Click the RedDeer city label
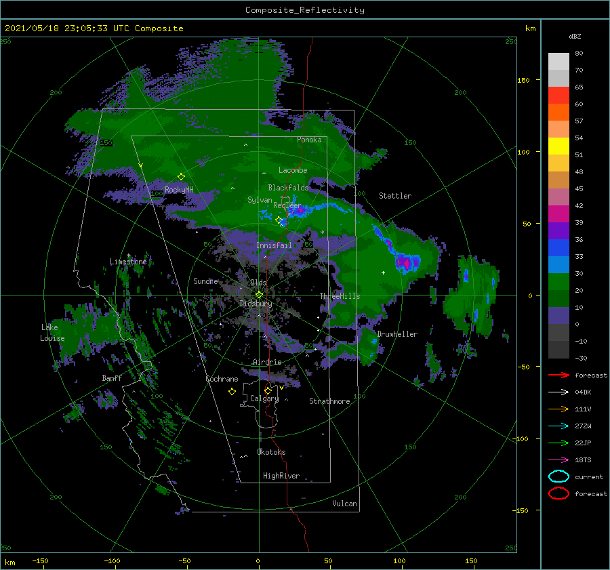 (287, 205)
